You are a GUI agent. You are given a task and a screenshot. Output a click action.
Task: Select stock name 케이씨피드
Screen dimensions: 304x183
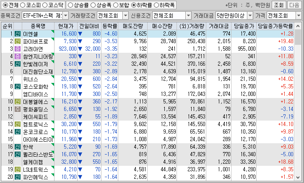[x=36, y=117]
